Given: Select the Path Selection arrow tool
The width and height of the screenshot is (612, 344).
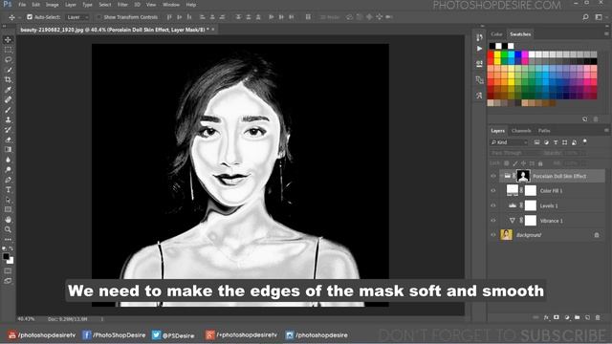Looking at the screenshot, I should [x=8, y=200].
